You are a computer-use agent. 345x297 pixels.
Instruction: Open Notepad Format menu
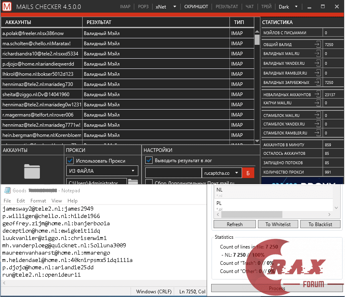click(x=38, y=201)
